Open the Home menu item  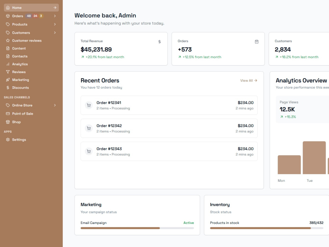[31, 8]
